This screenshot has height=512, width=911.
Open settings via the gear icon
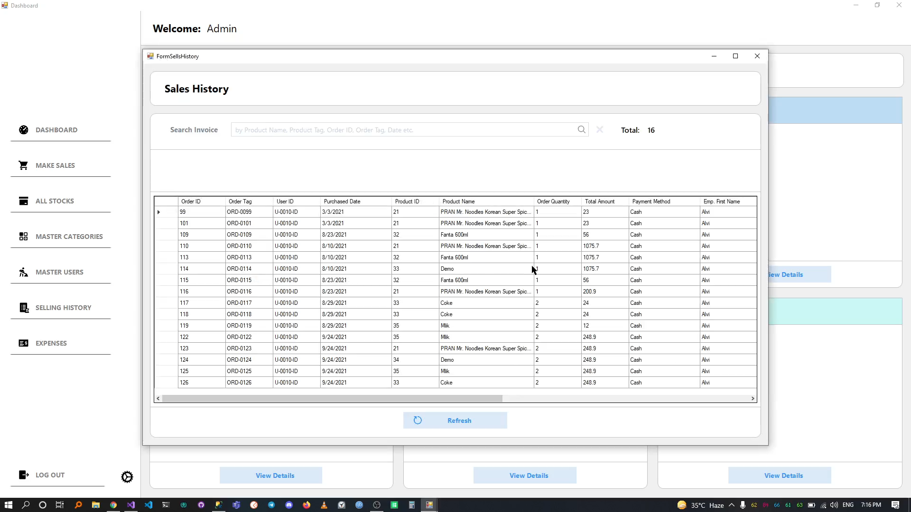pyautogui.click(x=127, y=477)
